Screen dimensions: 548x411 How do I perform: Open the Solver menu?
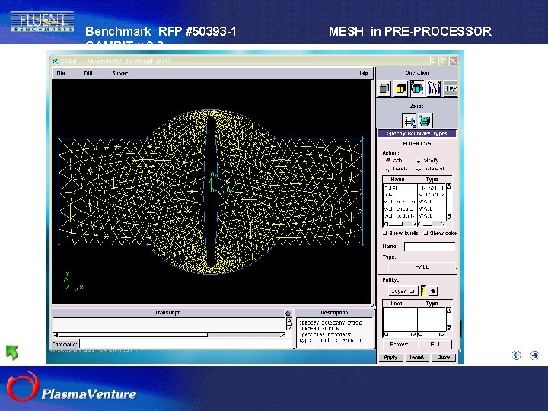tap(119, 73)
